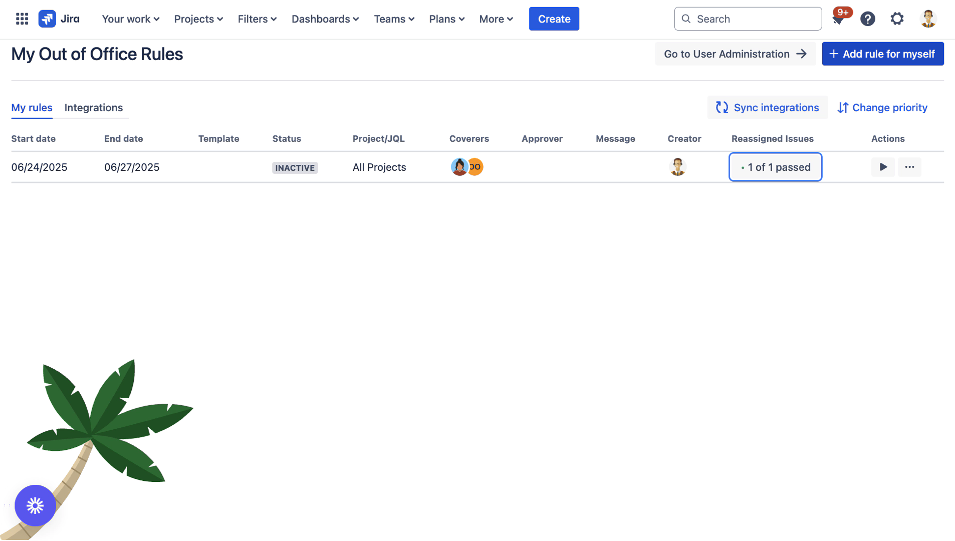
Task: Expand the Filters dropdown menu
Action: (257, 19)
